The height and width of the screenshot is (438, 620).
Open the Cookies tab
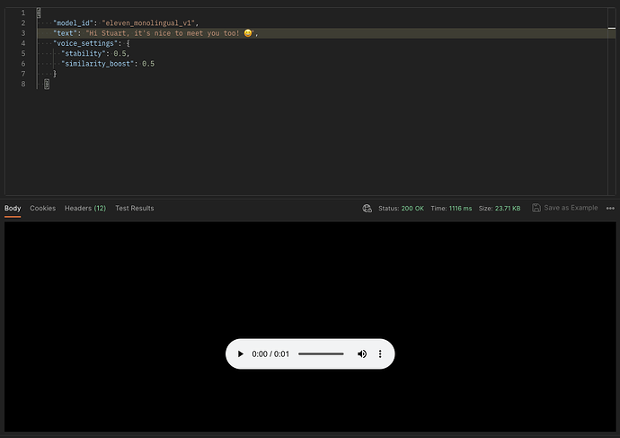[42, 208]
